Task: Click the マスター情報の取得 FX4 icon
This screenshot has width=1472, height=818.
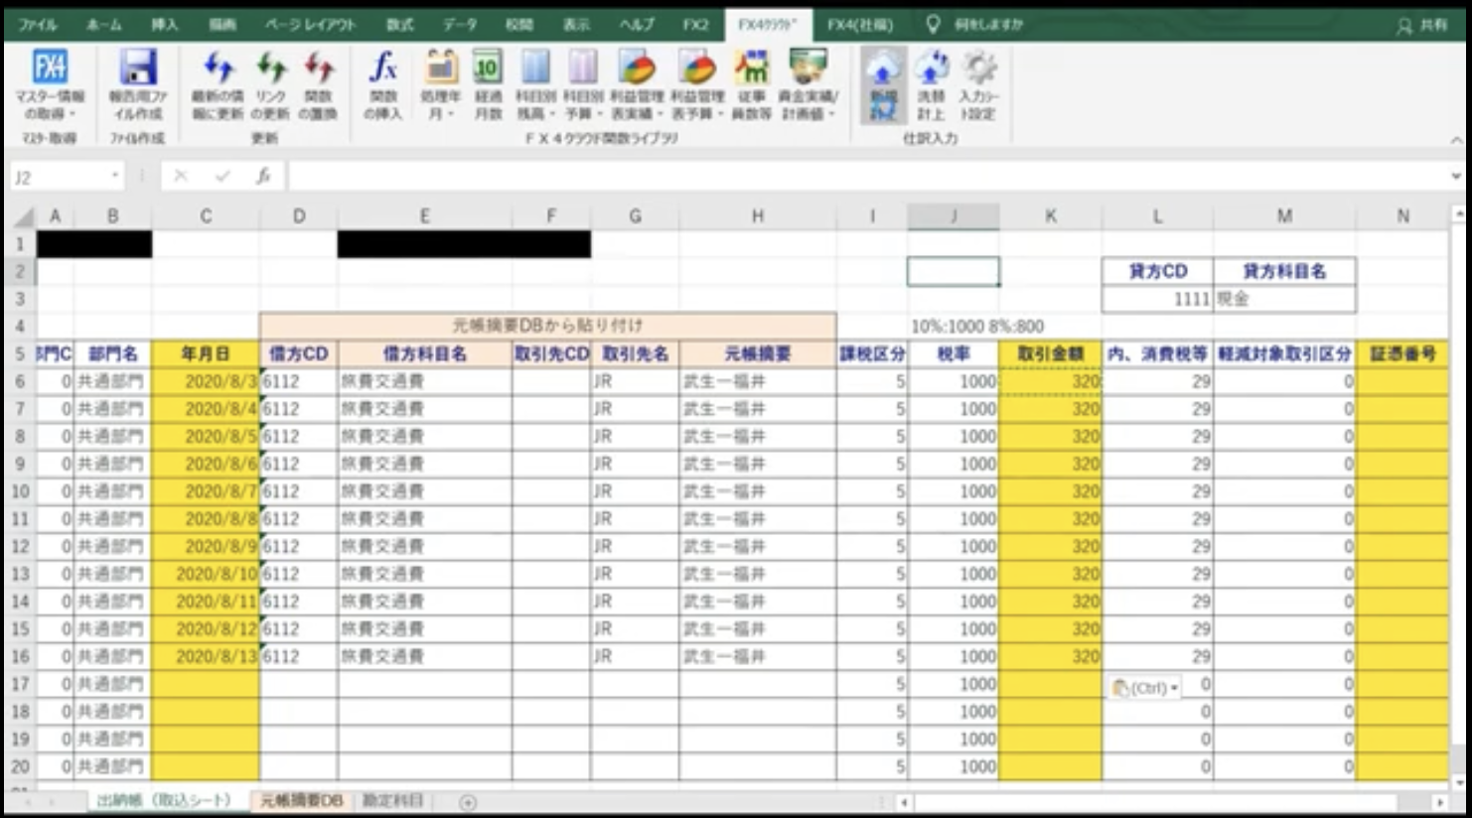Action: point(50,68)
